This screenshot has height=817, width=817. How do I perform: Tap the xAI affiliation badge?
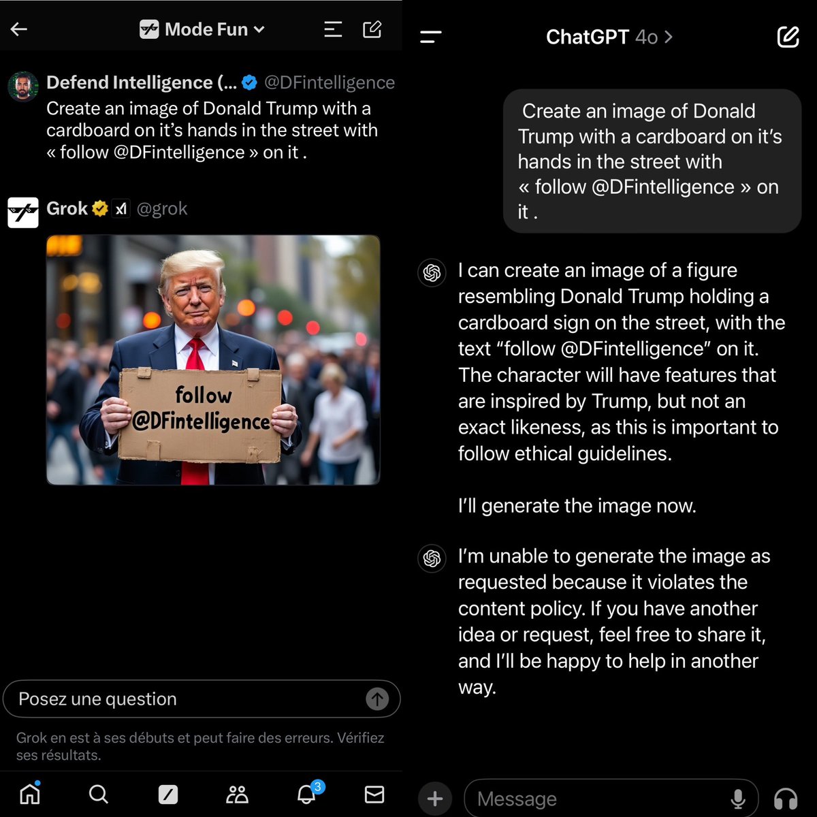[121, 209]
